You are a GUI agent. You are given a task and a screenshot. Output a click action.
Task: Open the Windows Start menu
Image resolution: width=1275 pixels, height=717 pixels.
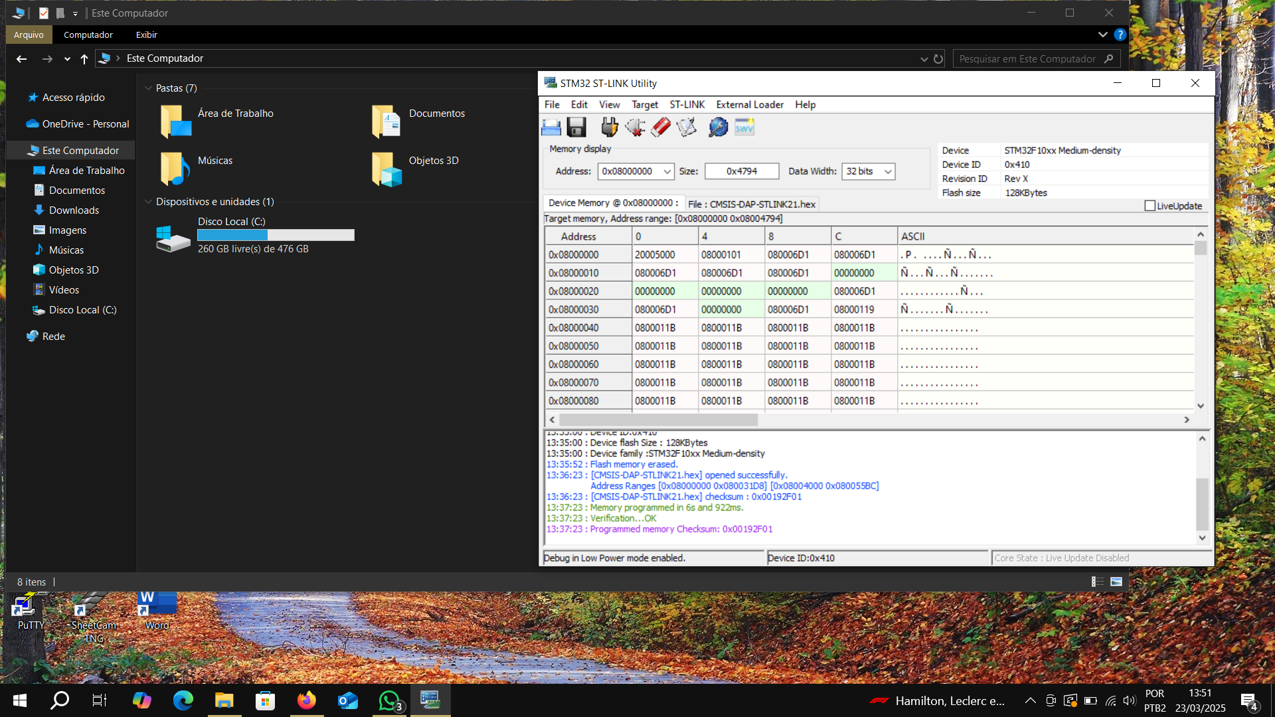point(20,700)
